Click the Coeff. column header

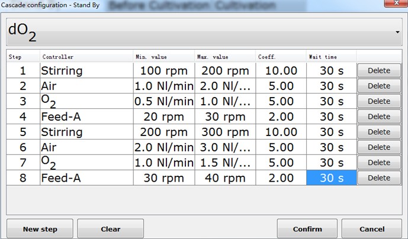281,56
